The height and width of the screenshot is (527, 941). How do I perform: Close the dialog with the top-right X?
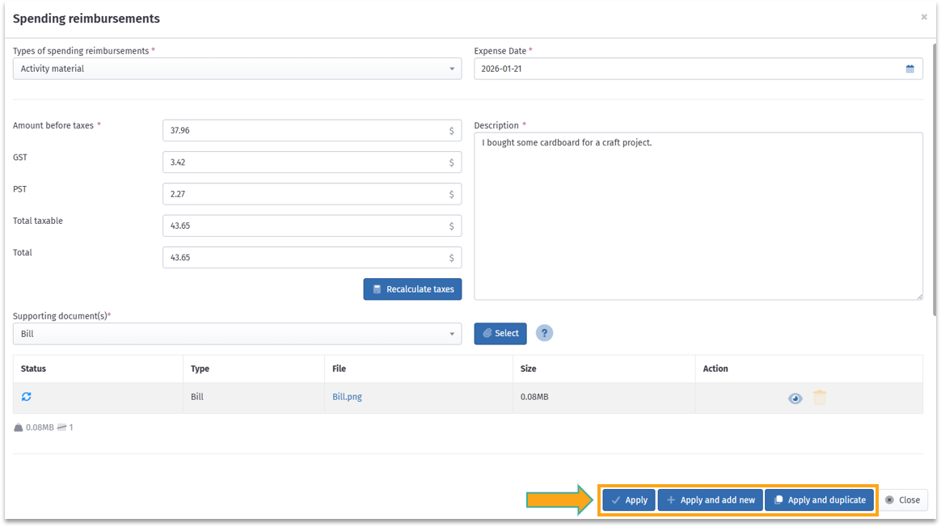[923, 18]
